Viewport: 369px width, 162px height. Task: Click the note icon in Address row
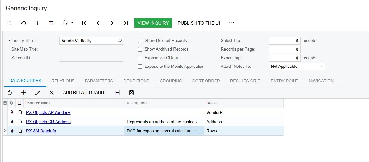tap(20, 122)
